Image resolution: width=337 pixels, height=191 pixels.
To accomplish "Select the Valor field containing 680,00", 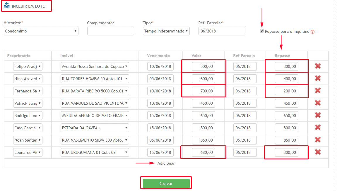I will tap(203, 152).
